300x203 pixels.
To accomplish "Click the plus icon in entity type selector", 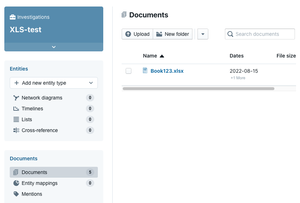I will (x=17, y=83).
